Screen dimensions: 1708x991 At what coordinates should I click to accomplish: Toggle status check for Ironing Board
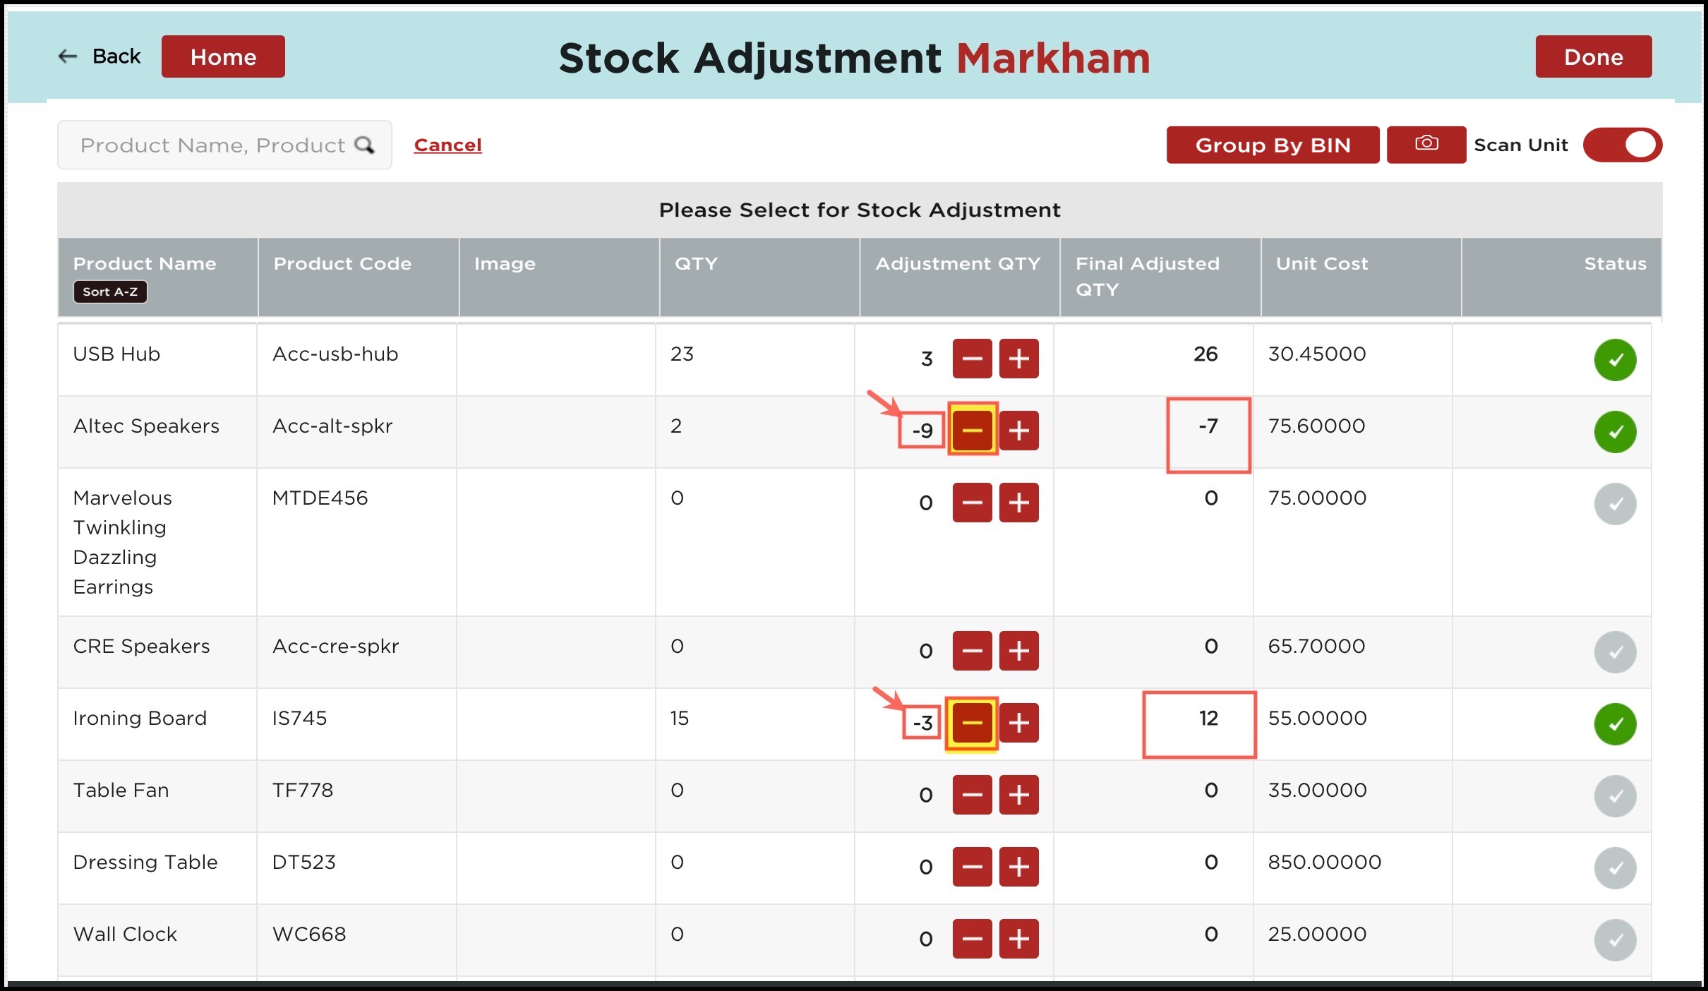(x=1614, y=723)
